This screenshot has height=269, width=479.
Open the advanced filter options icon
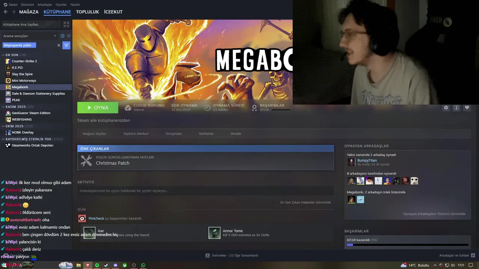pos(66,45)
